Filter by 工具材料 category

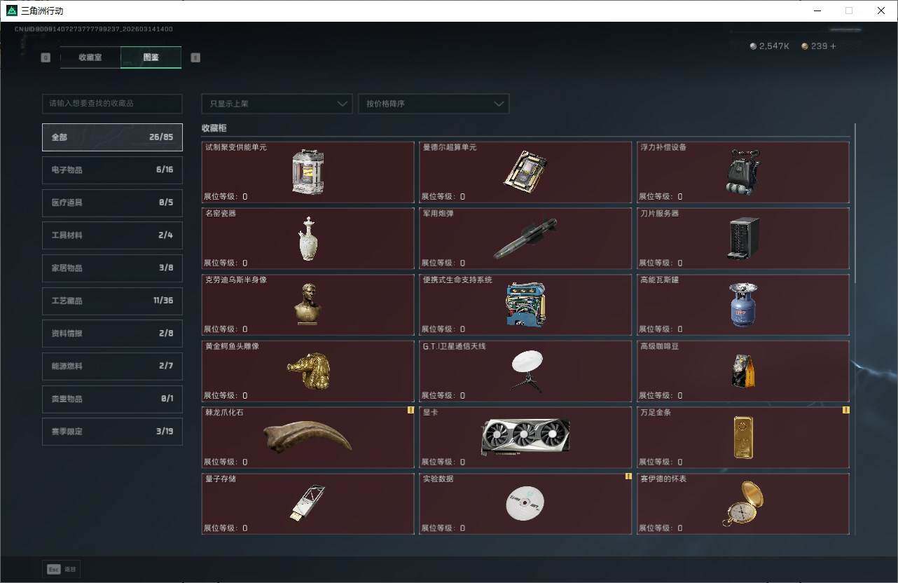point(112,235)
